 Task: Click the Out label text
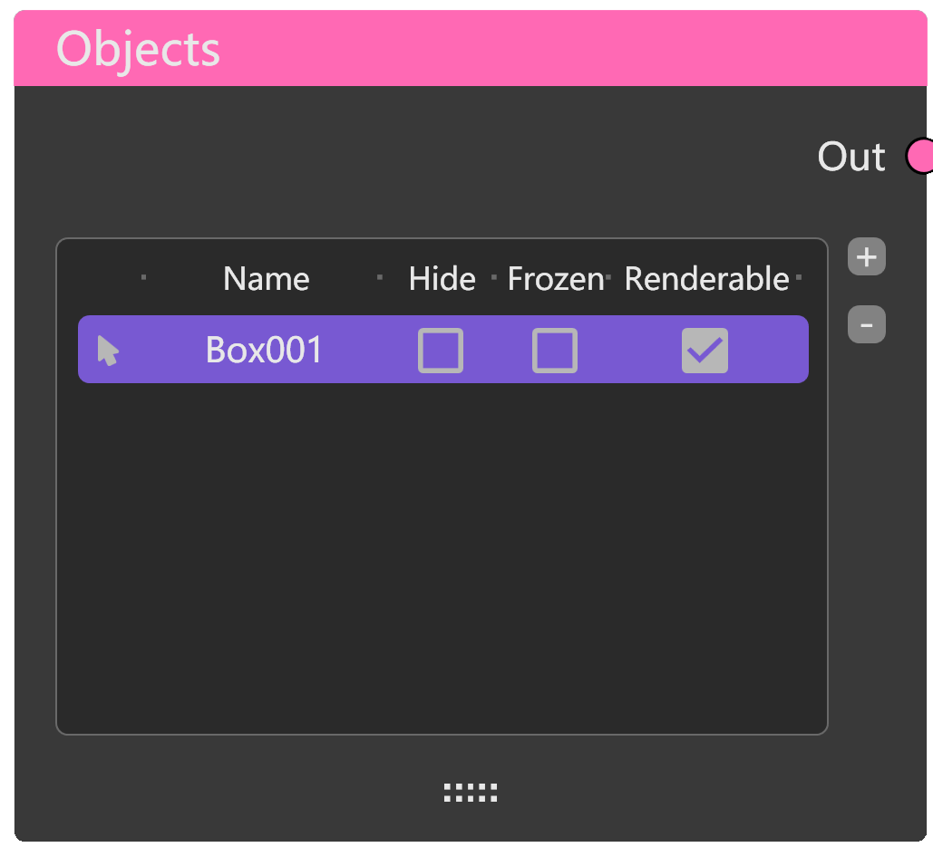(850, 157)
